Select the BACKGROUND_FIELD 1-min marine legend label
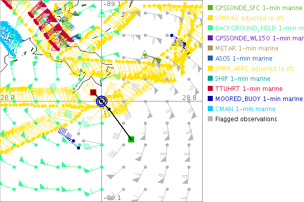 click(250, 28)
